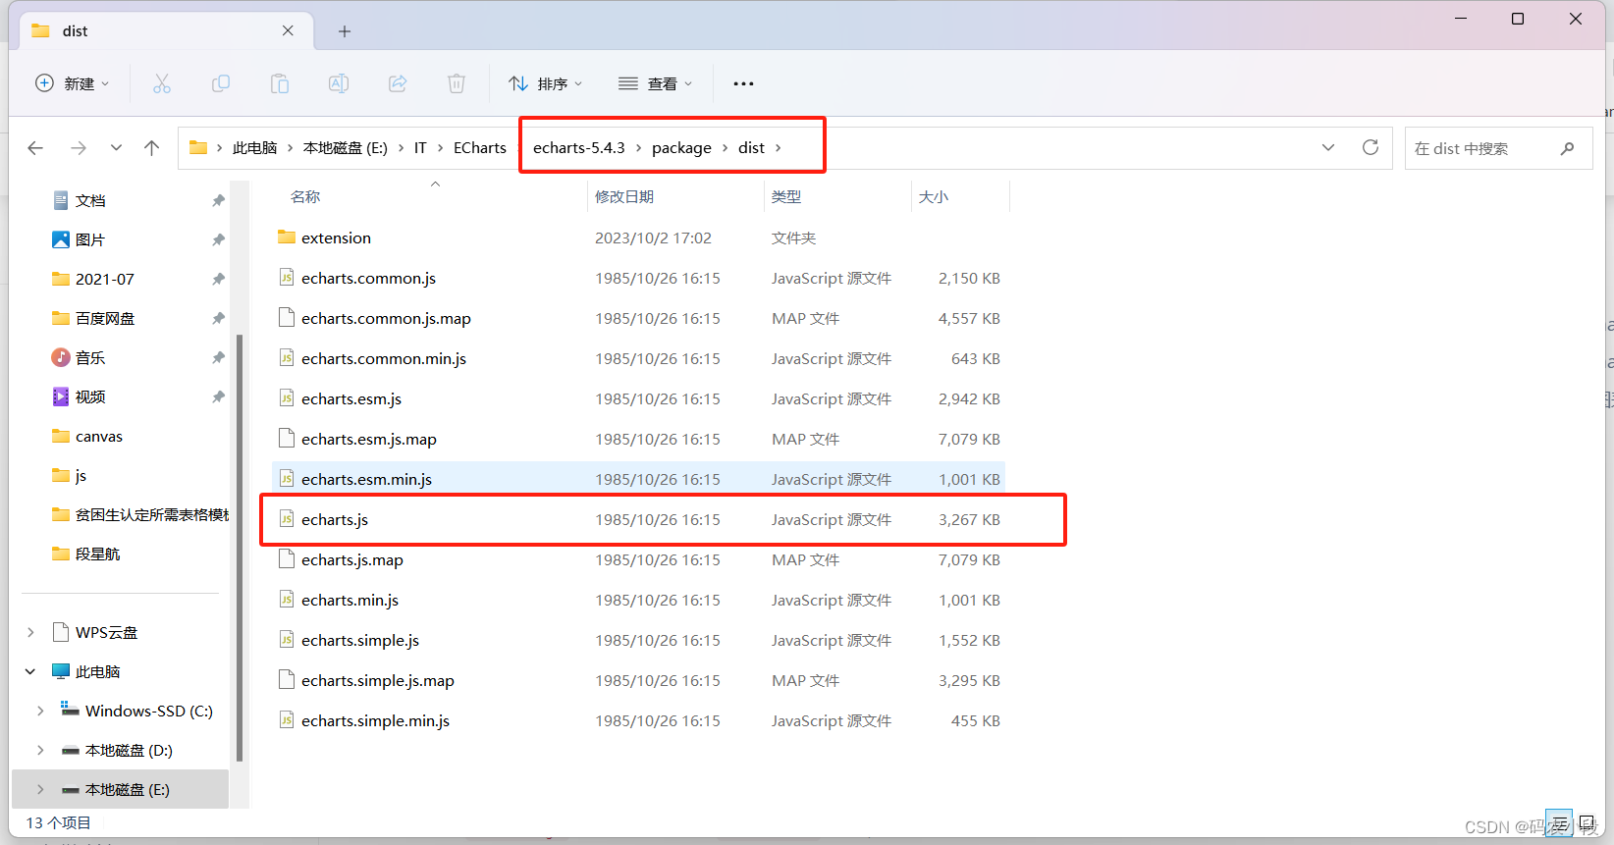This screenshot has height=845, width=1614.
Task: Add a new tab with plus
Action: click(345, 31)
